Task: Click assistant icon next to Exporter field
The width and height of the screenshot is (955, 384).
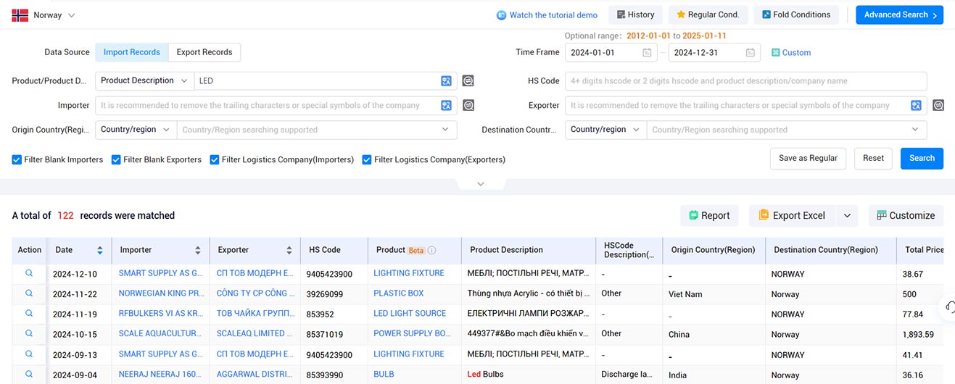Action: pyautogui.click(x=938, y=106)
